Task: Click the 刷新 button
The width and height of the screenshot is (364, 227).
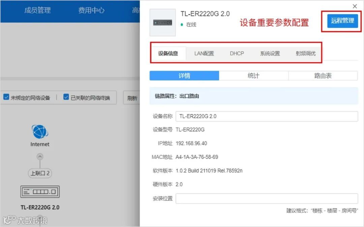Action: pyautogui.click(x=132, y=98)
